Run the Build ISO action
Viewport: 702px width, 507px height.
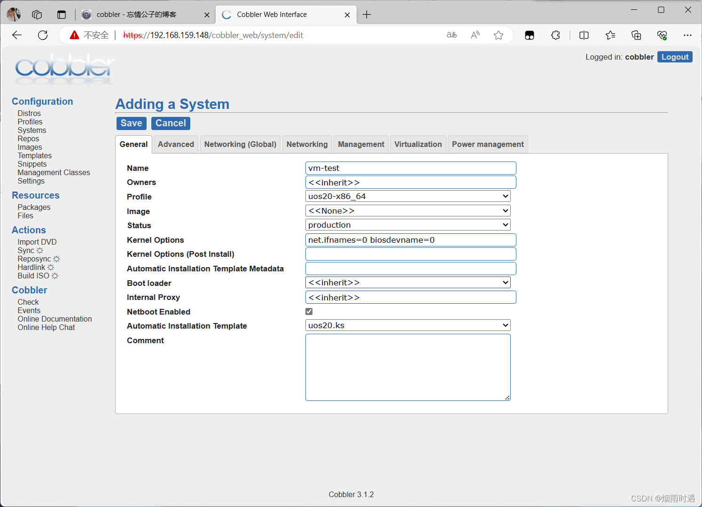tap(38, 276)
